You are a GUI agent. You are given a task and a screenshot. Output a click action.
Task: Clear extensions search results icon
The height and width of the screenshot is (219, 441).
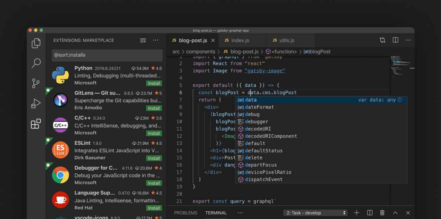click(x=143, y=40)
